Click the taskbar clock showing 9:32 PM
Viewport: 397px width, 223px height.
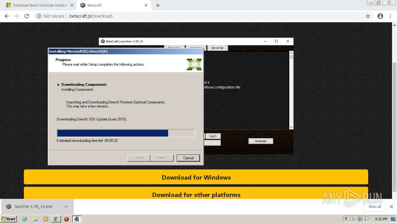coord(381,219)
